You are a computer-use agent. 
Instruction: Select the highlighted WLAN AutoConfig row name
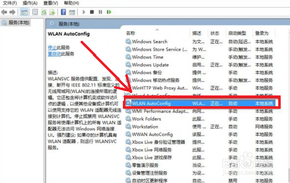(151, 103)
